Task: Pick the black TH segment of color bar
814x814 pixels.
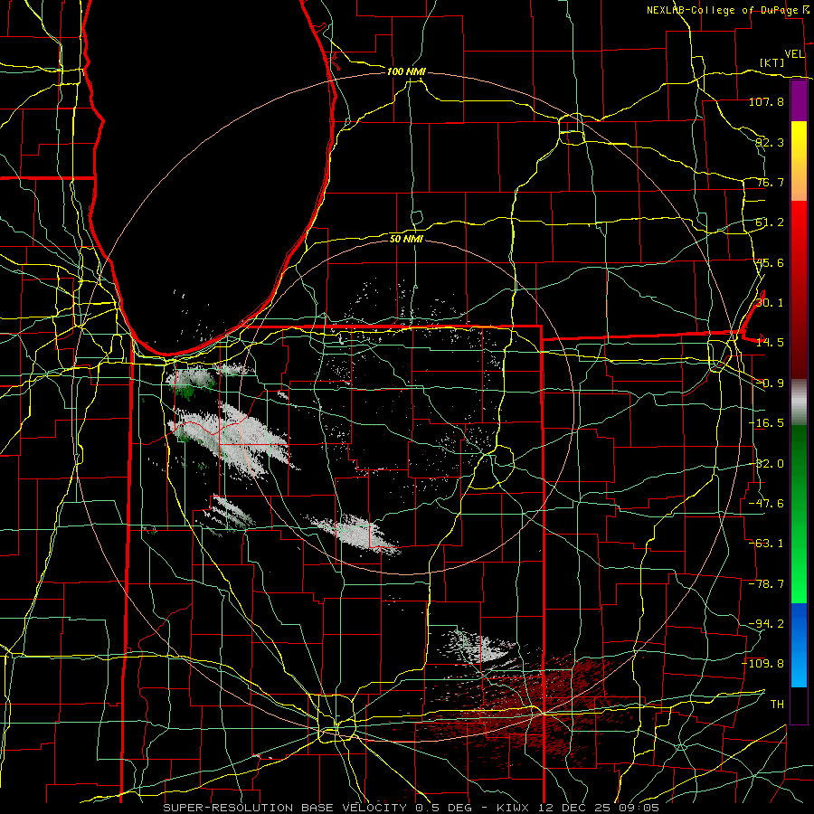Action: (x=799, y=705)
